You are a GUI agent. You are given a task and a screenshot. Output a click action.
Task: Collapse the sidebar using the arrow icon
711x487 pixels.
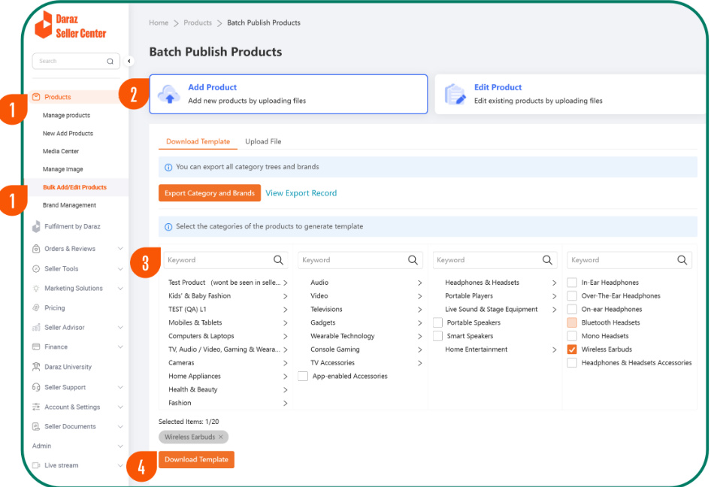pyautogui.click(x=129, y=62)
